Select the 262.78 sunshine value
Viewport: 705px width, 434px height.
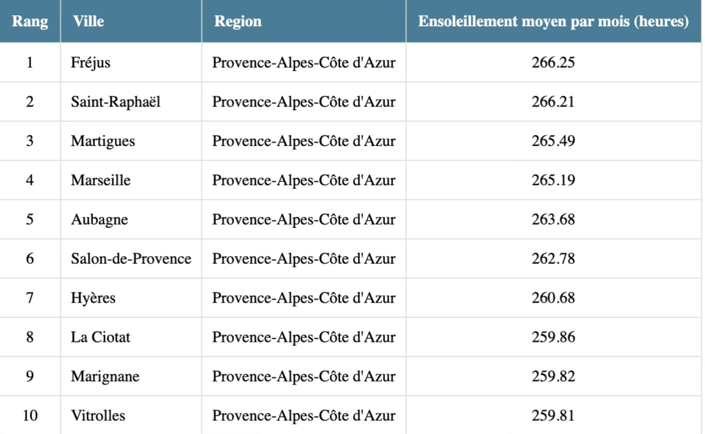click(x=553, y=259)
